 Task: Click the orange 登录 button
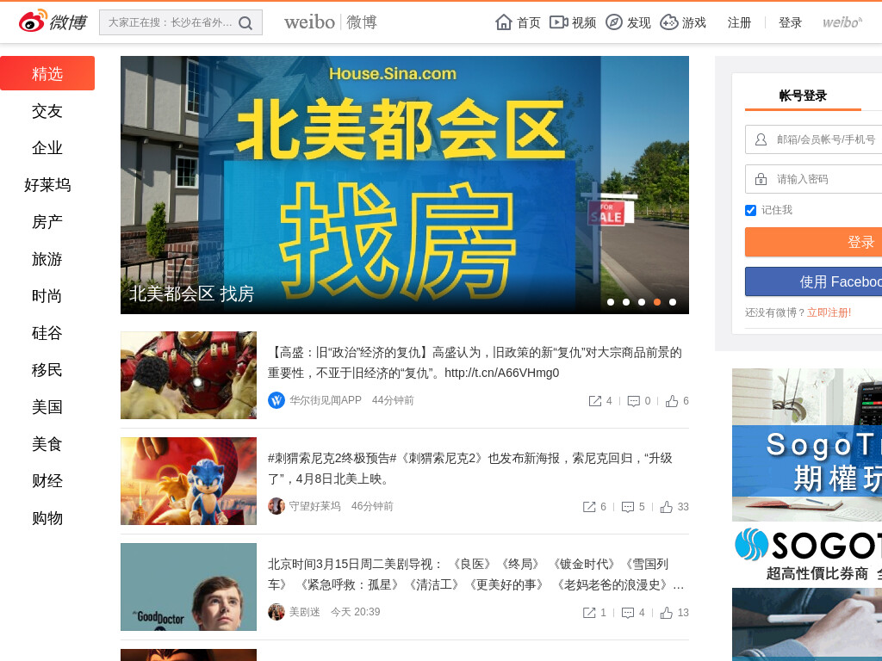tap(813, 242)
